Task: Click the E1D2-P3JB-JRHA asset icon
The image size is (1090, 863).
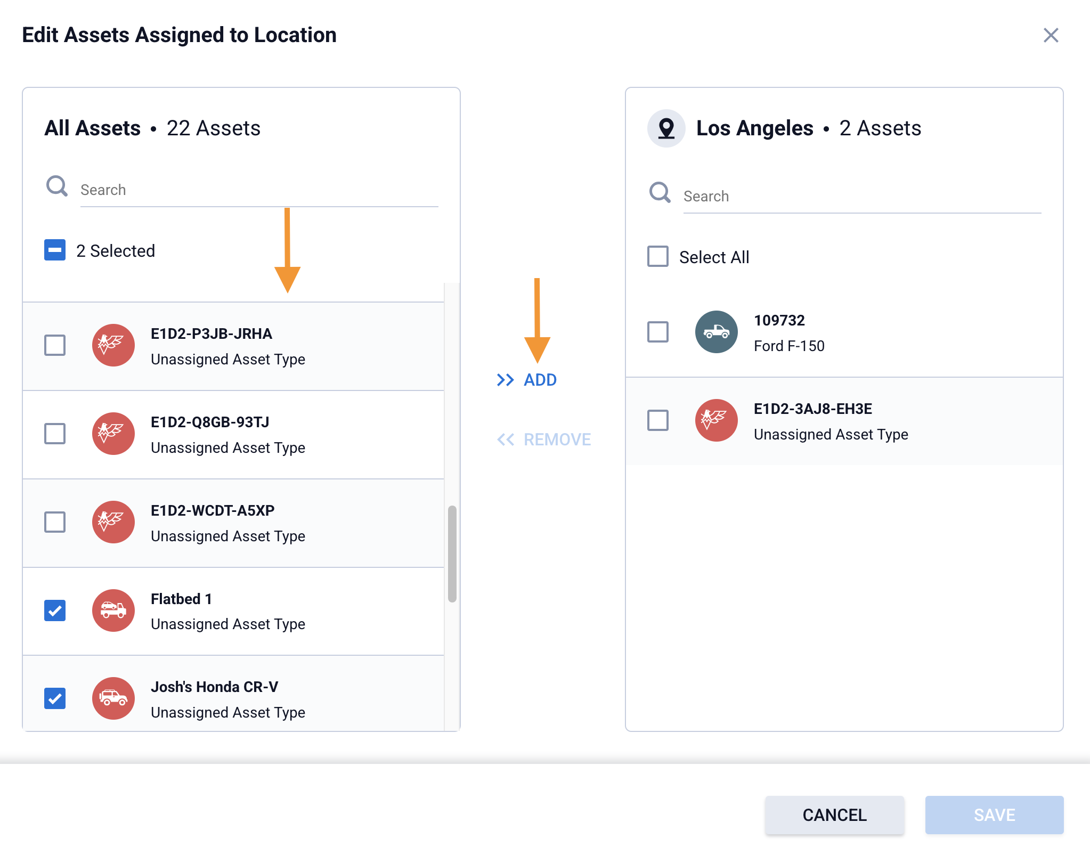Action: coord(113,345)
